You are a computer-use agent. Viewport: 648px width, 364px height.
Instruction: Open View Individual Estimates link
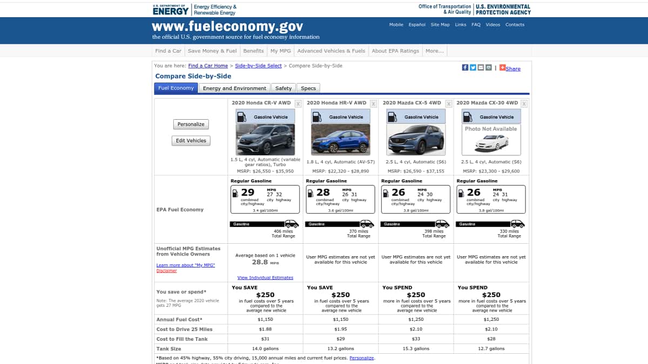coord(265,278)
